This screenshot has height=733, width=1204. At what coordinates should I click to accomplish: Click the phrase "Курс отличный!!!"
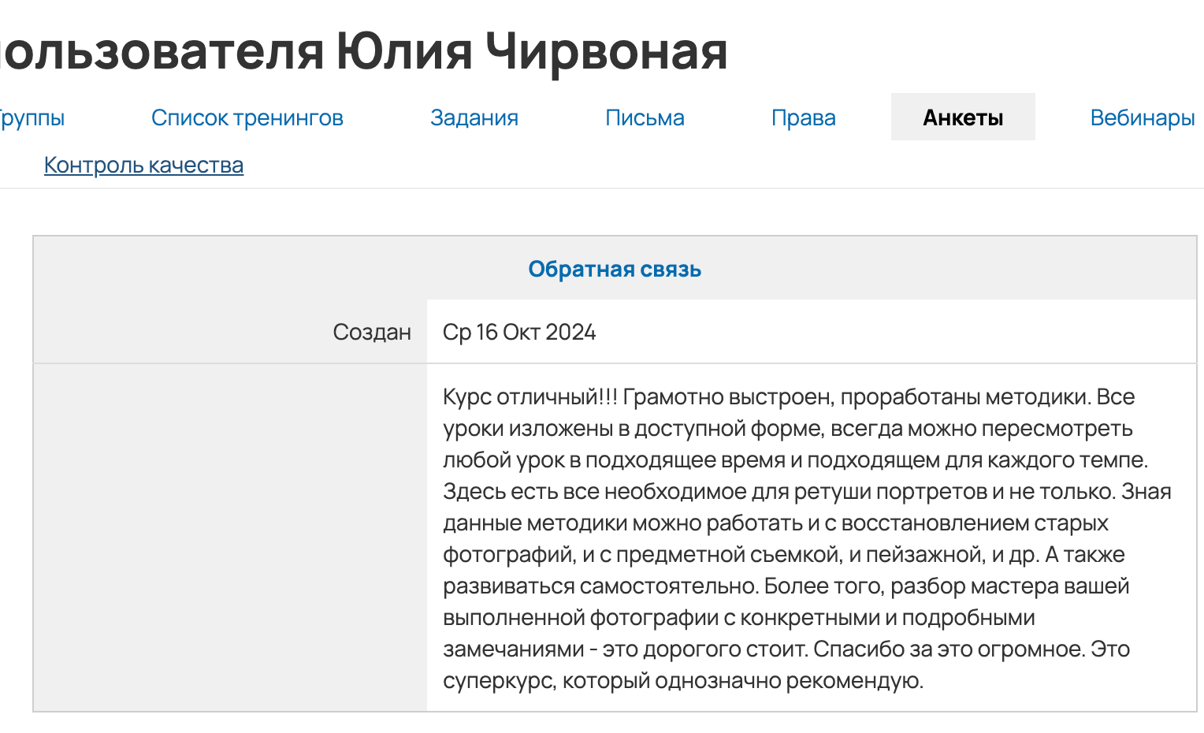pos(530,396)
